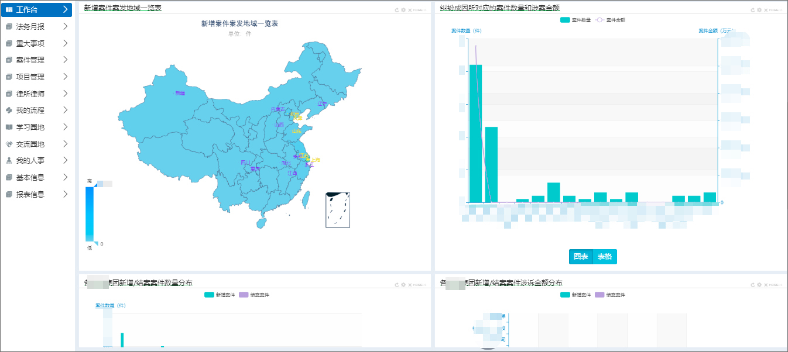788x352 pixels.
Task: Toggle 新增案件 legend in 涉诉金额分布 chart
Action: (x=575, y=295)
